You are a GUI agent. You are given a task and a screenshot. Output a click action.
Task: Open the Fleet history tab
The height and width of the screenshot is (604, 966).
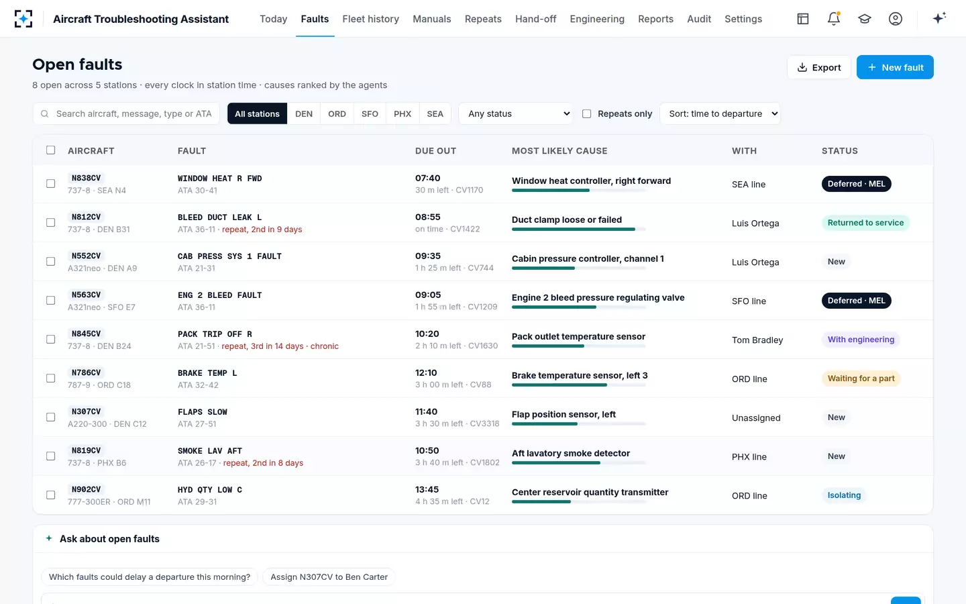[x=370, y=19]
